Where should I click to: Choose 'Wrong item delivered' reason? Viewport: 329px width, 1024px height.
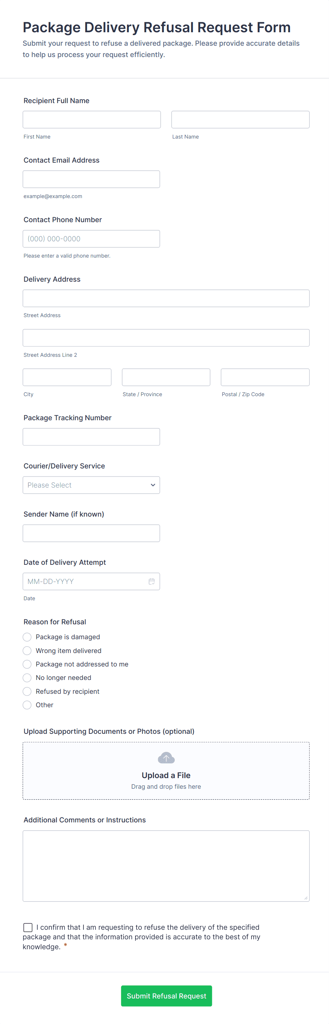pyautogui.click(x=27, y=650)
